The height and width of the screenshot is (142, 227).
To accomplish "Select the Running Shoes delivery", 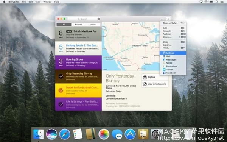I will (x=78, y=62).
